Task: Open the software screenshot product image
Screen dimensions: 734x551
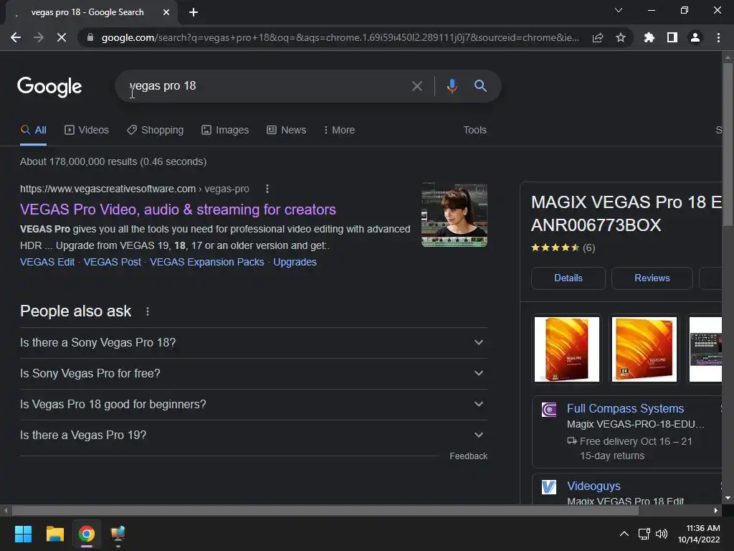Action: coord(705,349)
